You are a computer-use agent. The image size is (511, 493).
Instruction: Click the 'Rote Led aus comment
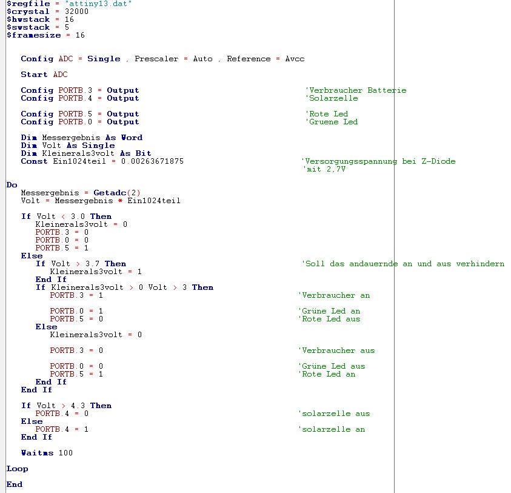(329, 318)
